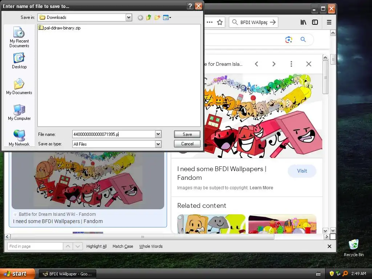Click the BFDI WAllpaper browser search box
372x279 pixels.
point(254,22)
